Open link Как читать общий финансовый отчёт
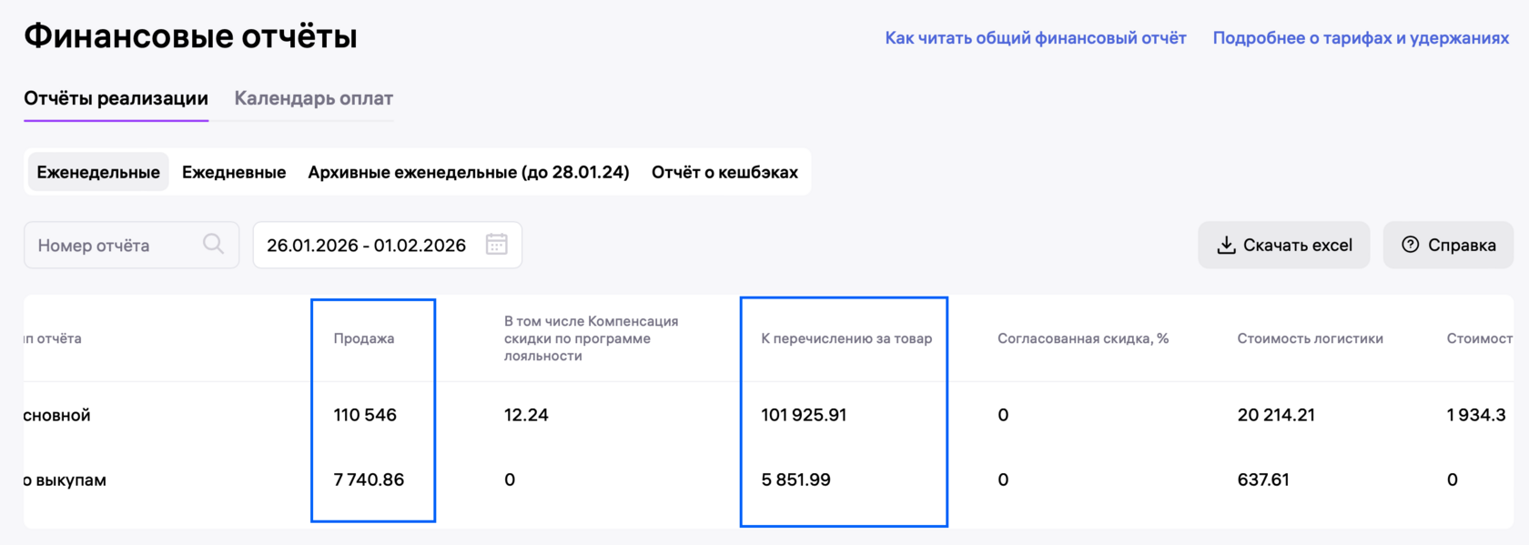Screen dimensions: 1529x545 [x=1036, y=38]
